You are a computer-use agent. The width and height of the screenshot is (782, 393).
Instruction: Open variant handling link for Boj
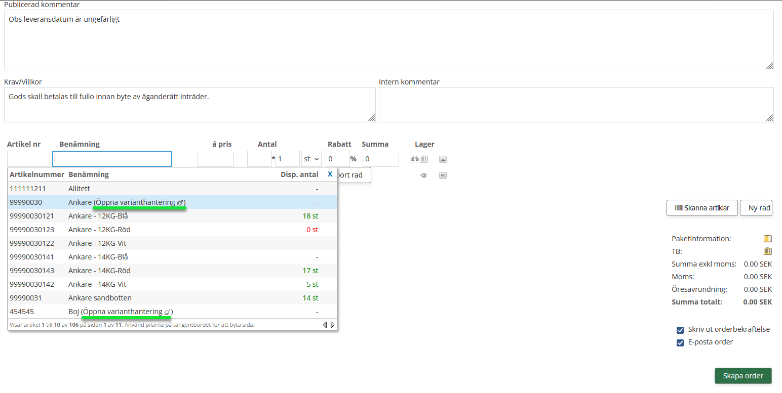pos(127,312)
